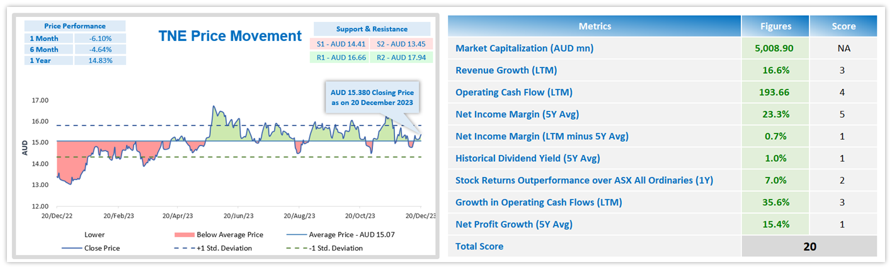Click score 2 in Stock Returns row
This screenshot has height=269, width=892.
843,181
